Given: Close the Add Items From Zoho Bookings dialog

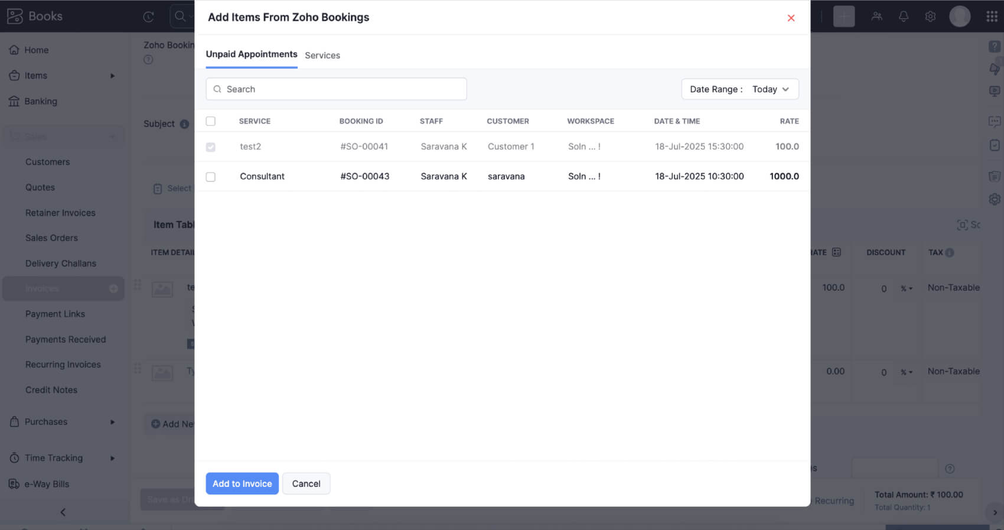Looking at the screenshot, I should pos(791,18).
